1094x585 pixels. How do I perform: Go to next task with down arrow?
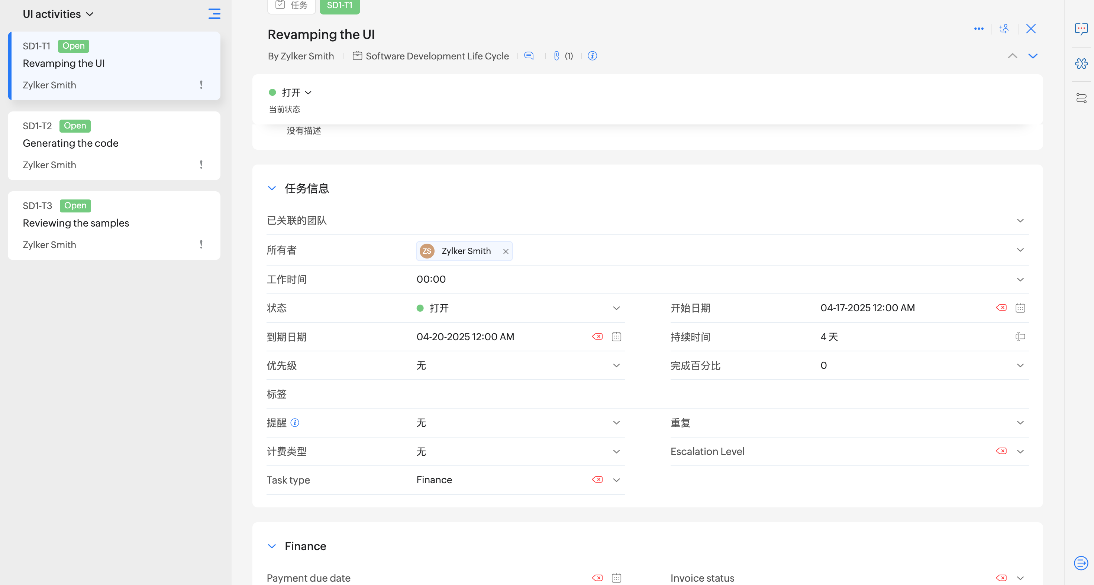coord(1032,56)
